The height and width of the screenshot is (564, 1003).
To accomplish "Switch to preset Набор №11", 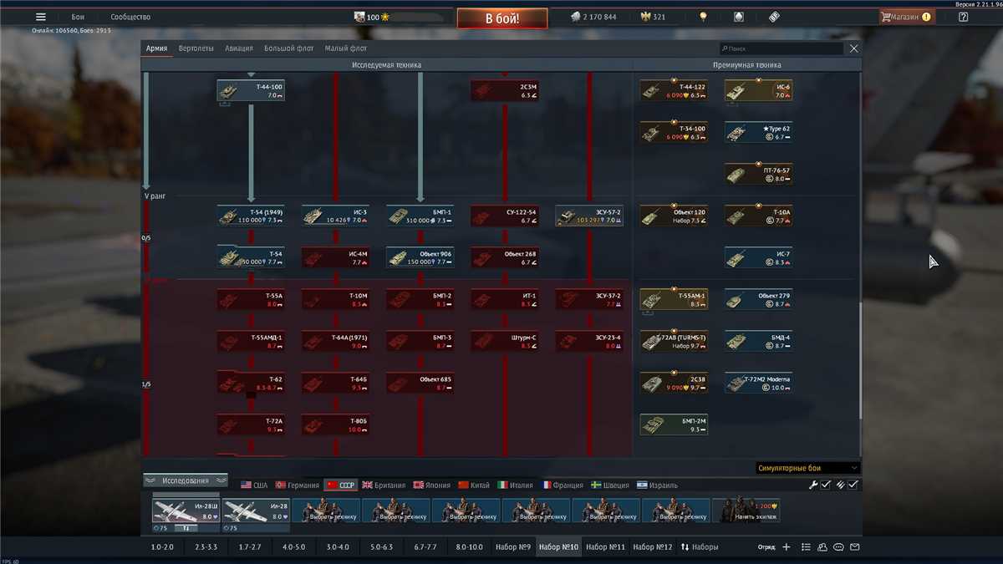I will pyautogui.click(x=605, y=547).
